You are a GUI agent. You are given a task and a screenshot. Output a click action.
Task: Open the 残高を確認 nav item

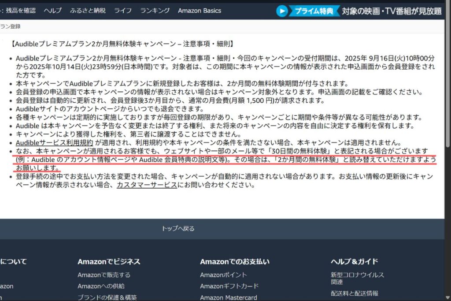click(20, 11)
